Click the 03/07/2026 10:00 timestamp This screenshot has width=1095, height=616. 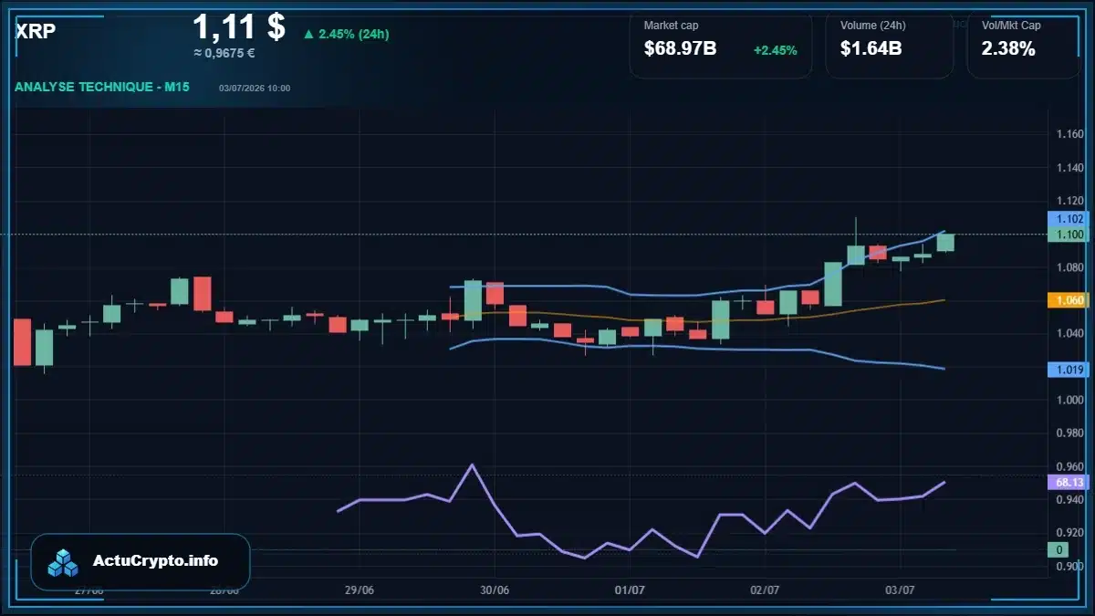point(255,88)
